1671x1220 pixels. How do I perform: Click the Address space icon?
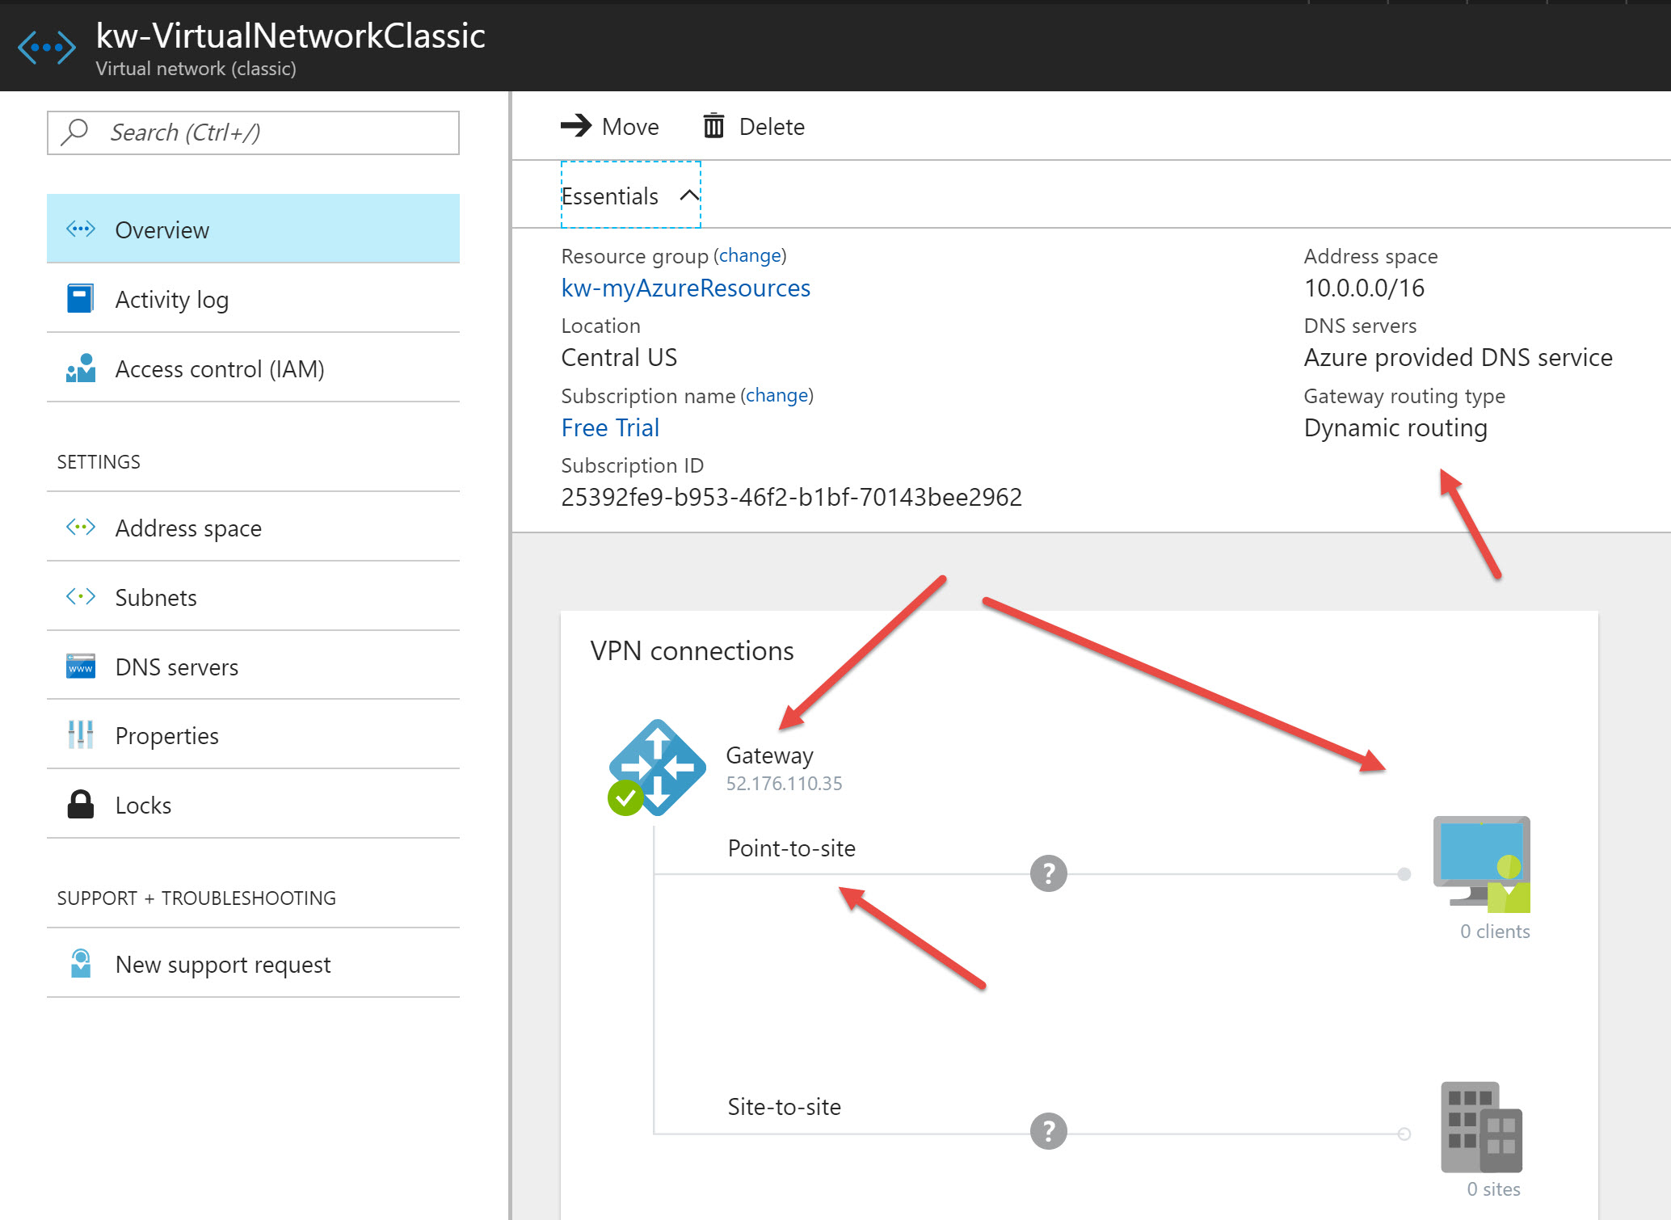click(x=81, y=528)
